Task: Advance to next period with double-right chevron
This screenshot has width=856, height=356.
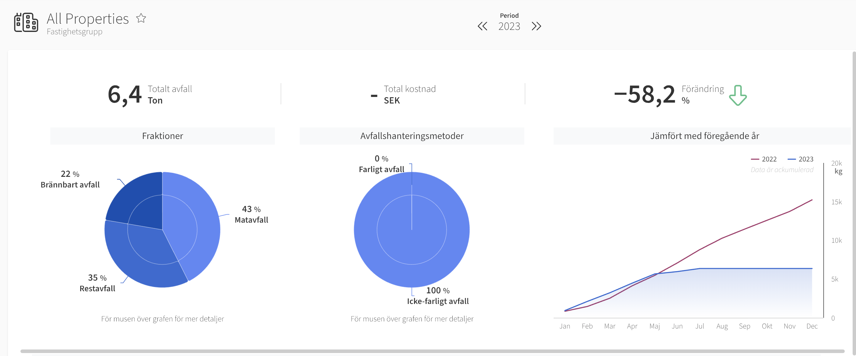Action: (536, 26)
